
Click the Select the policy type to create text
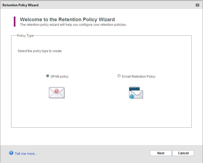[x=40, y=51]
